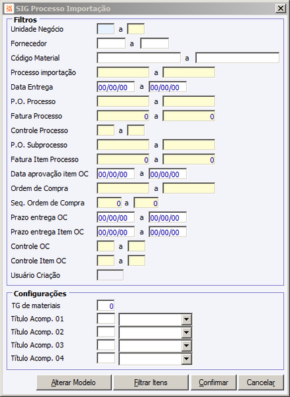
Task: Click the Fatura Processo end field
Action: tap(189, 116)
